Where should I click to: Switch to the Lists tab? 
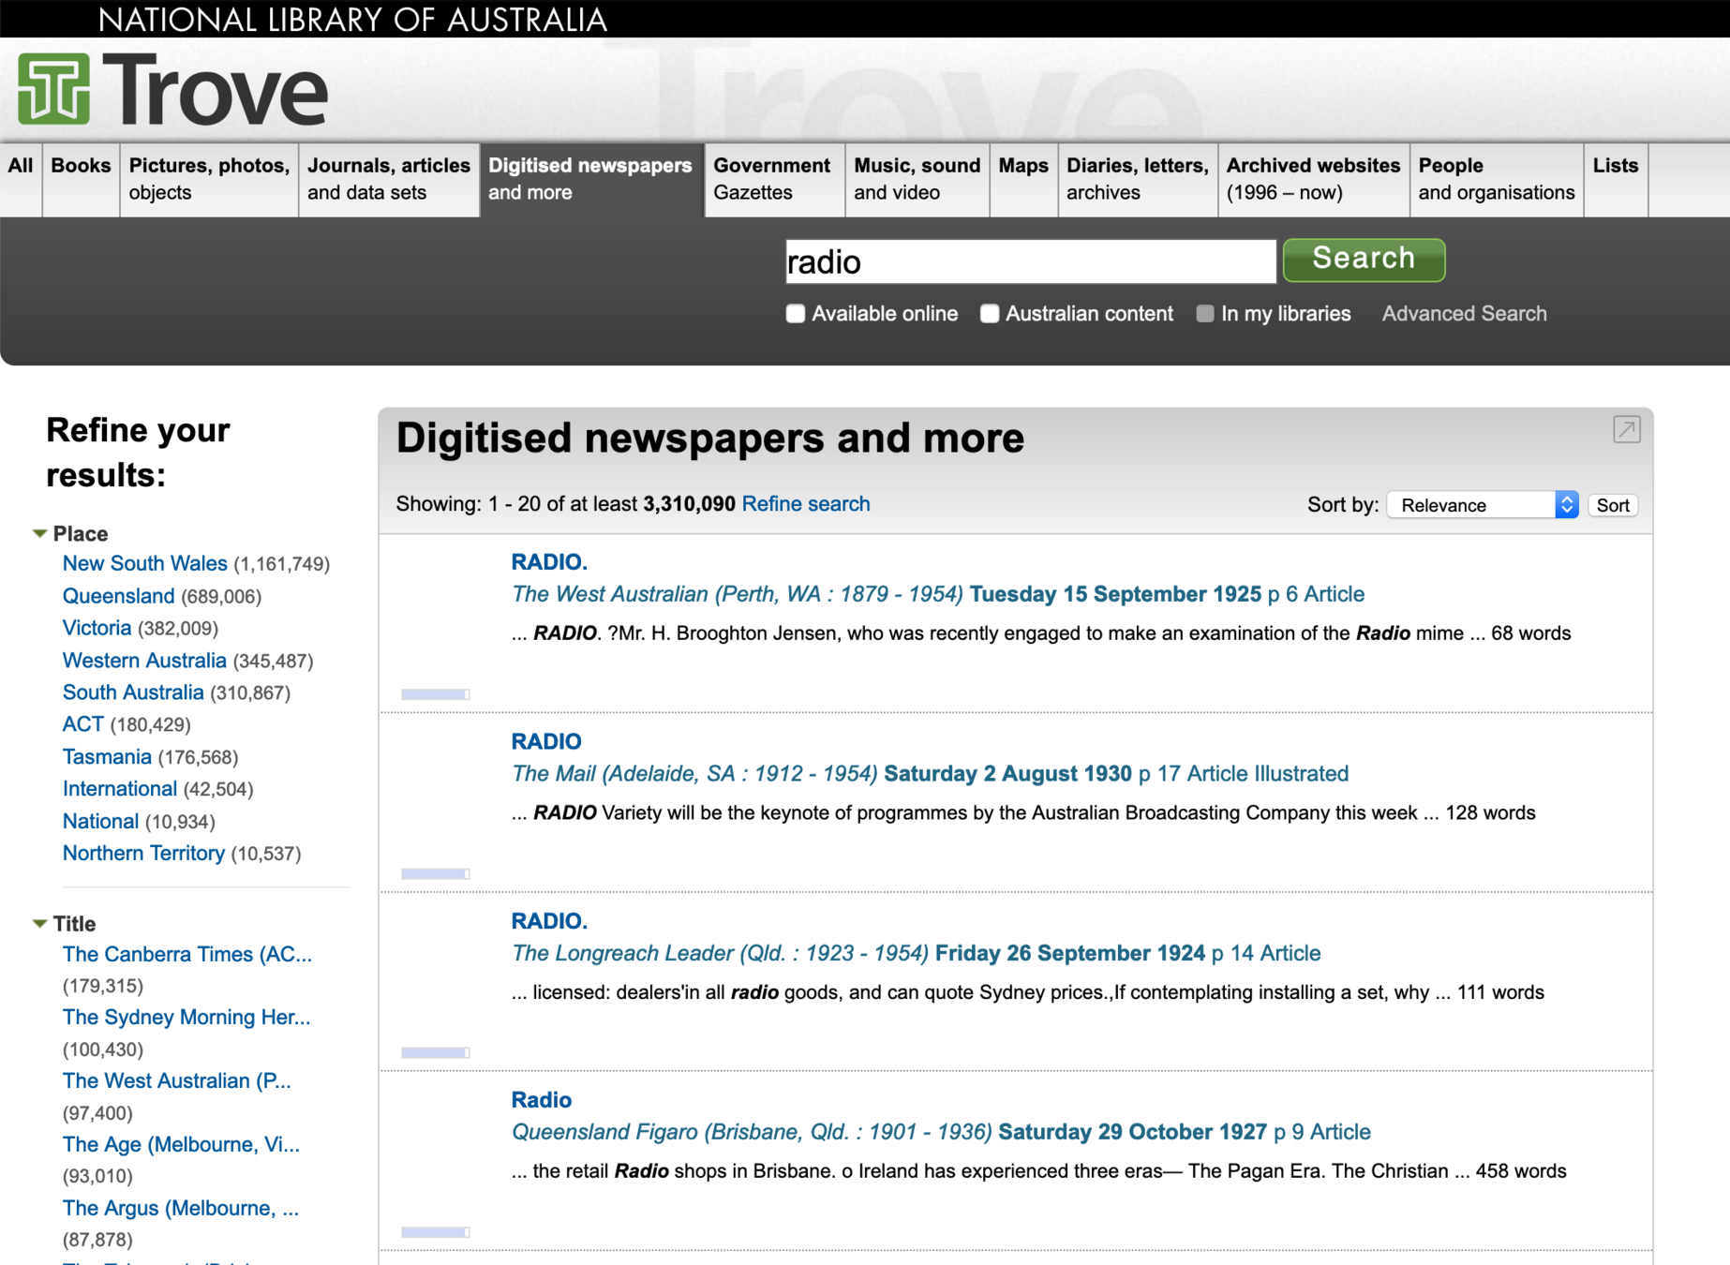point(1616,179)
